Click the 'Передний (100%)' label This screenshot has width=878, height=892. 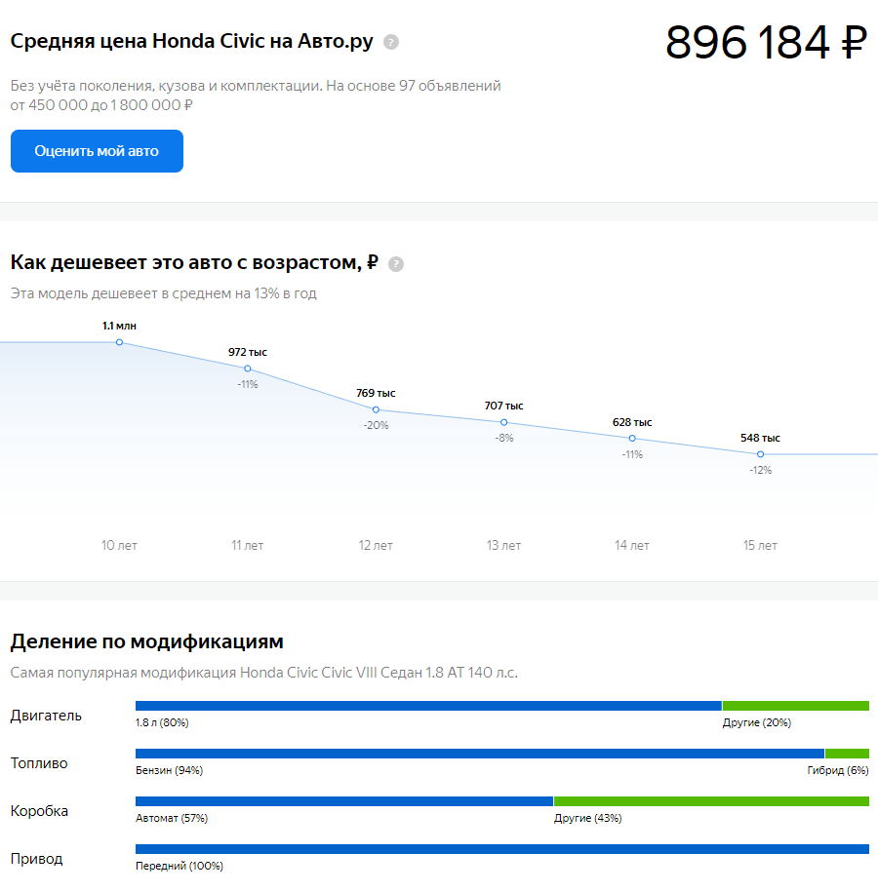pos(180,866)
